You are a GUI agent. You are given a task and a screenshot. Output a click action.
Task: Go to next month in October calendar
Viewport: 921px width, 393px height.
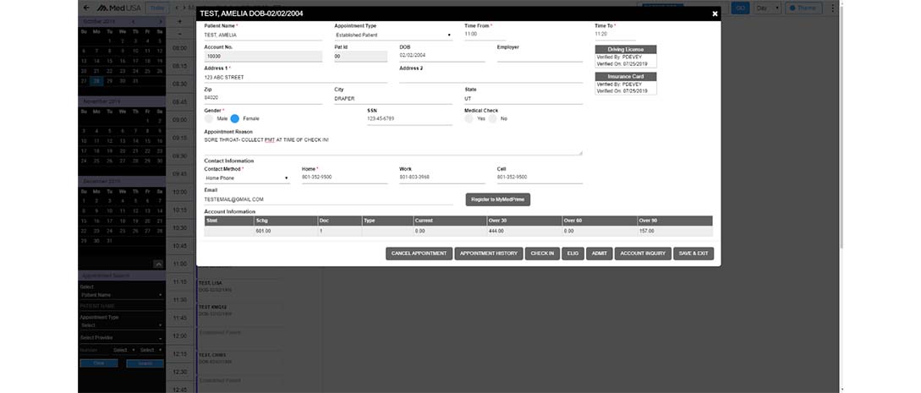tap(161, 22)
